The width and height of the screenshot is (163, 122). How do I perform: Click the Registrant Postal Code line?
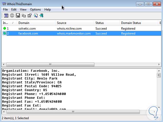coord(32,86)
